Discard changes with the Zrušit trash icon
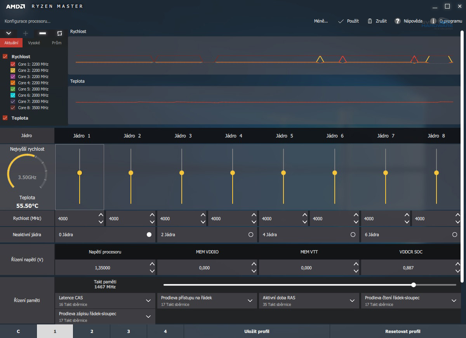466x338 pixels. [369, 21]
